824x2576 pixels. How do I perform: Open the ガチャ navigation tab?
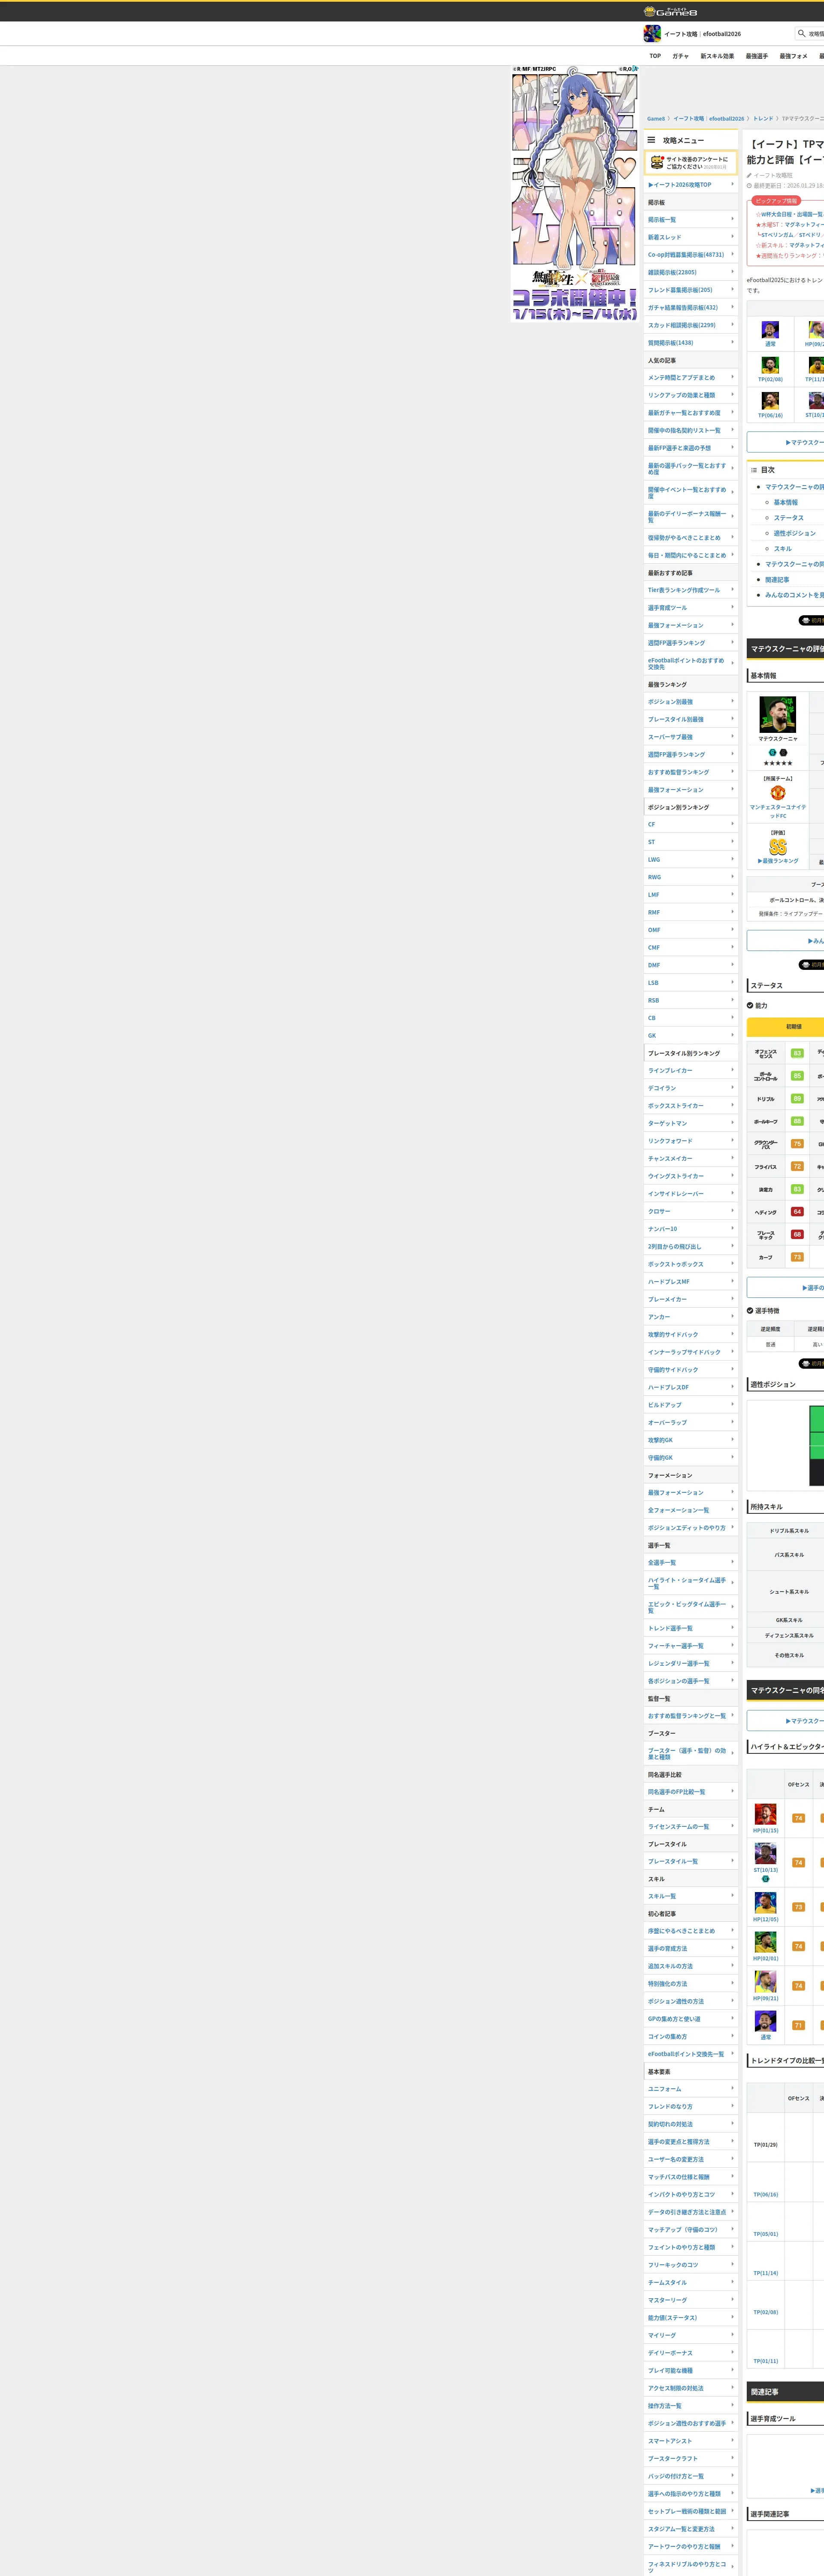(x=680, y=56)
